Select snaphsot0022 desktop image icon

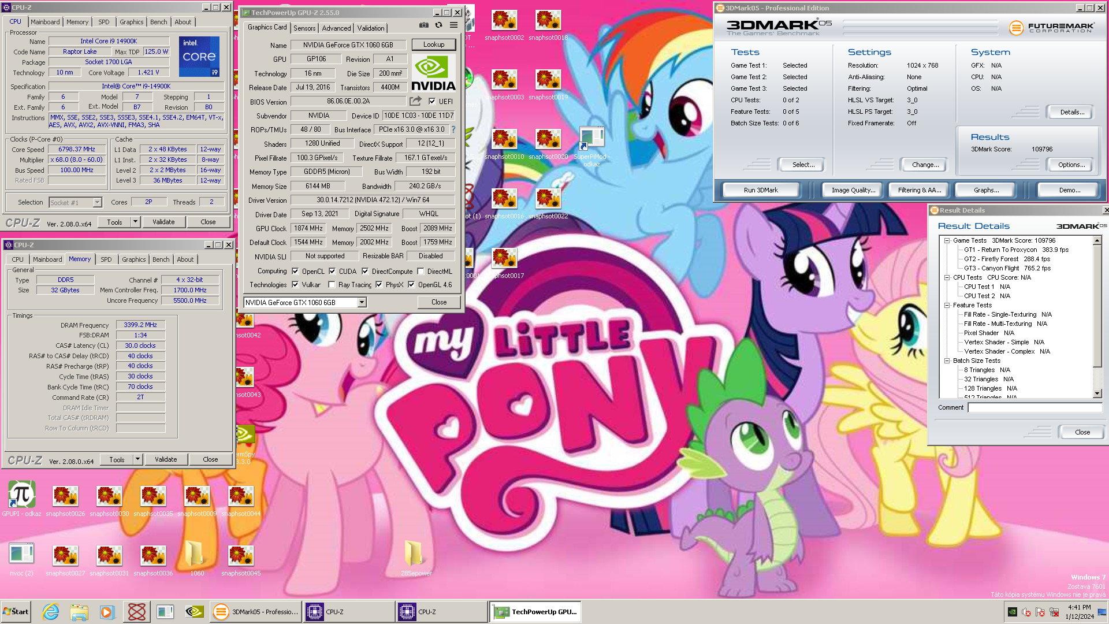[548, 204]
